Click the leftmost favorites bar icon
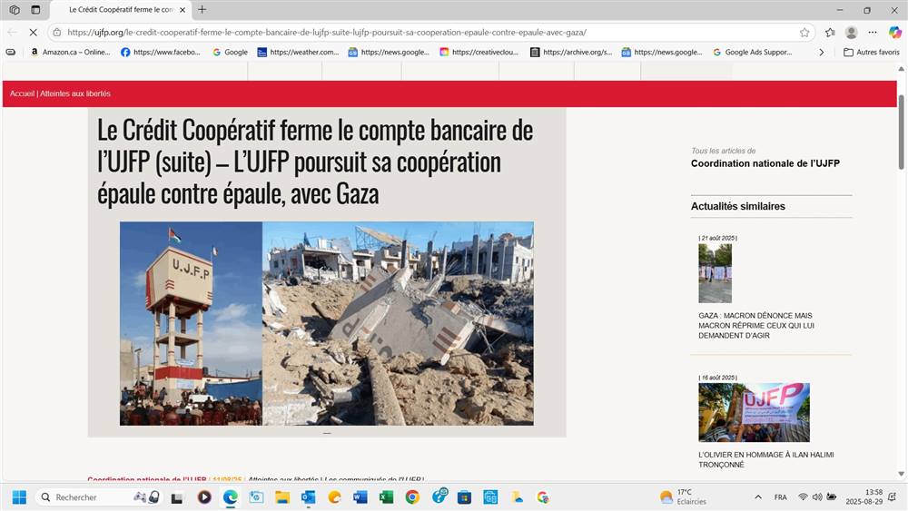This screenshot has width=908, height=511. [10, 52]
